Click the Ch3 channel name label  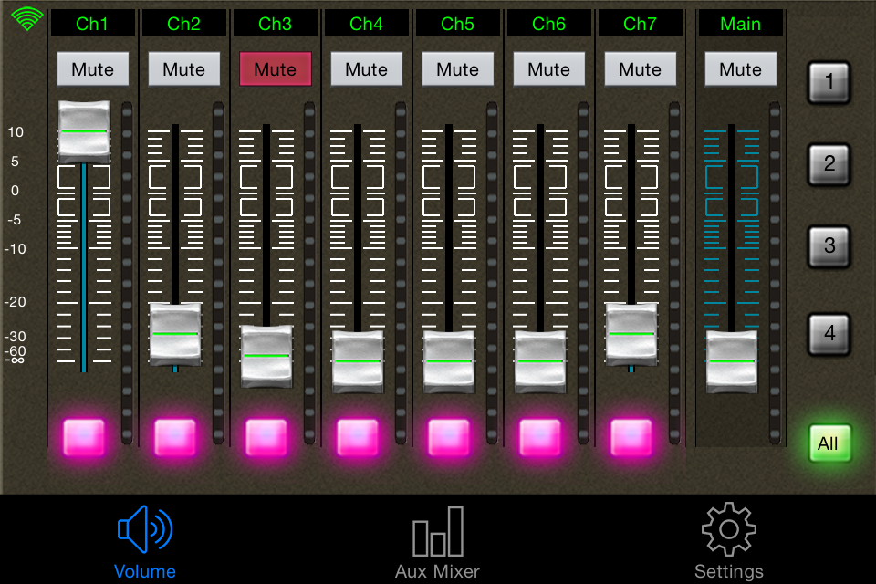pos(276,24)
